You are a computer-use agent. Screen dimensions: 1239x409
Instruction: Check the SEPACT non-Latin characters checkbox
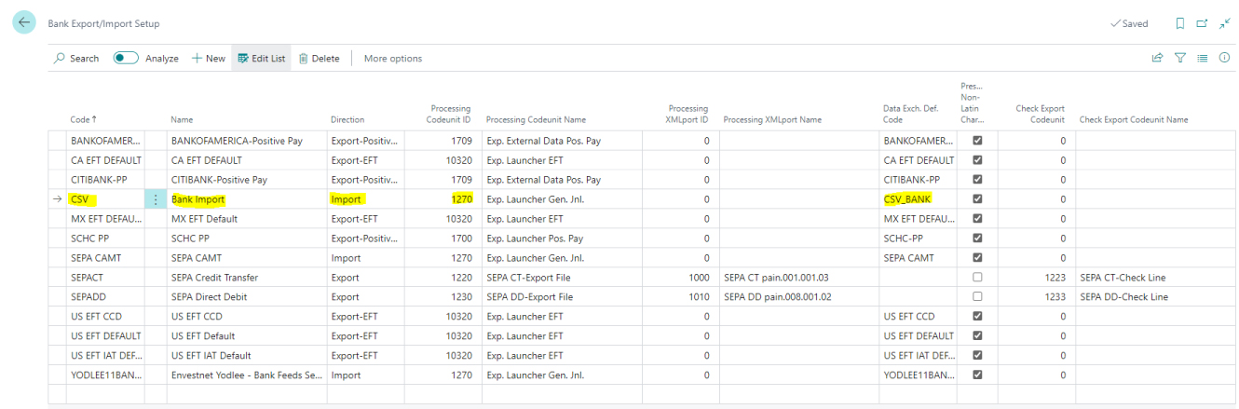point(976,278)
